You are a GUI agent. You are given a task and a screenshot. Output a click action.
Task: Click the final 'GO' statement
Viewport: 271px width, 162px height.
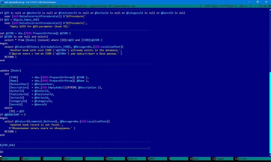tap(2, 152)
